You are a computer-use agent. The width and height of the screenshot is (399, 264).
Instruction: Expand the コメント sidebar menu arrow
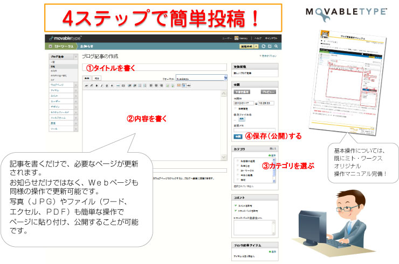(x=76, y=96)
